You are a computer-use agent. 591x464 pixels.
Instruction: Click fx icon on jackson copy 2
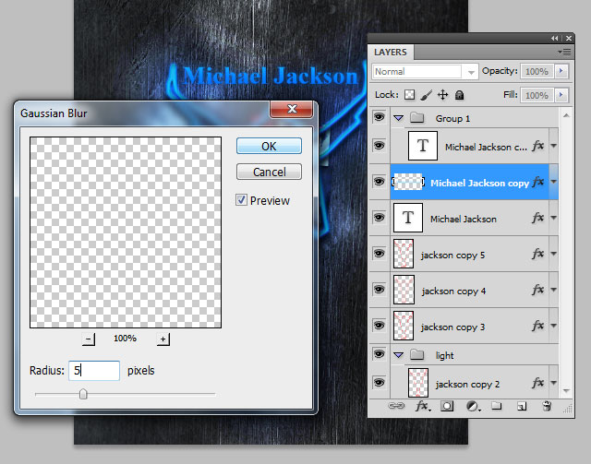pos(537,383)
